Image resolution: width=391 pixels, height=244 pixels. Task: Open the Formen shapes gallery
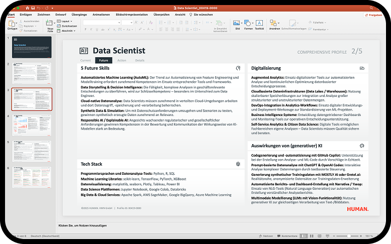[x=248, y=24]
